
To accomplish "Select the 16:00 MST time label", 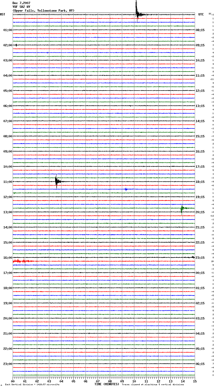I will pos(8,258).
